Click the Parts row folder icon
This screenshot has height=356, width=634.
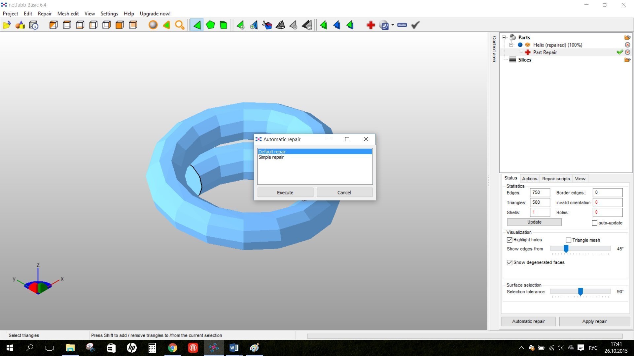[x=627, y=37]
